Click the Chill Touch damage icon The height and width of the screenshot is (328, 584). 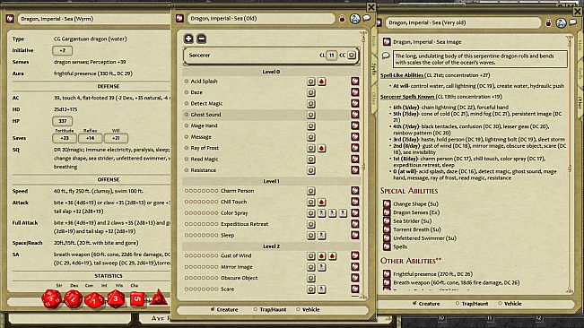pos(322,202)
